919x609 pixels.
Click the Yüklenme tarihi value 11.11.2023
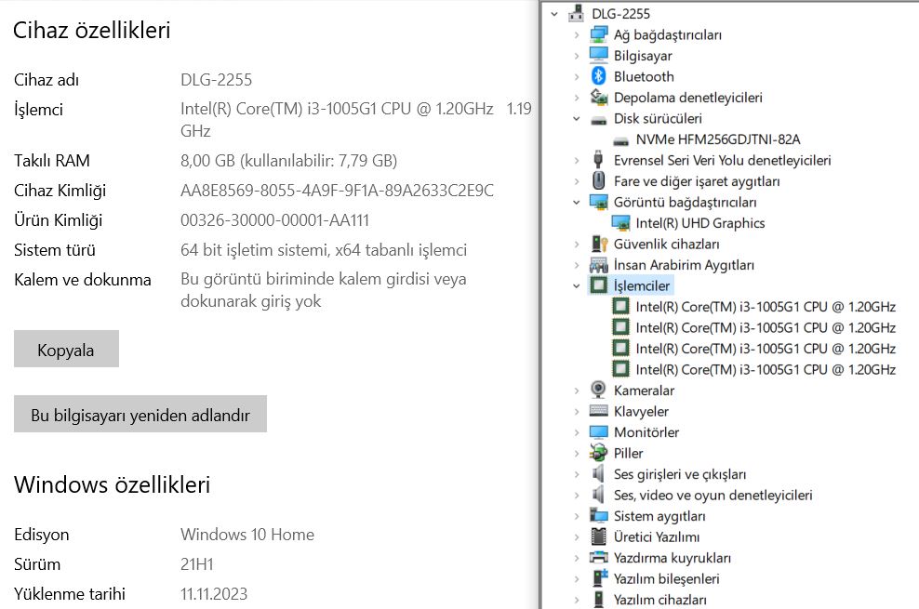pos(214,594)
